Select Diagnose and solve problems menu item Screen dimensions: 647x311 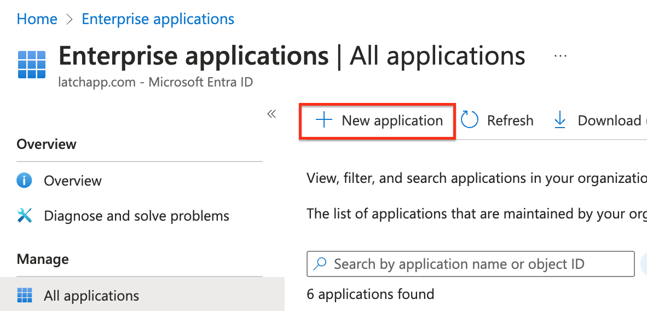(x=136, y=216)
